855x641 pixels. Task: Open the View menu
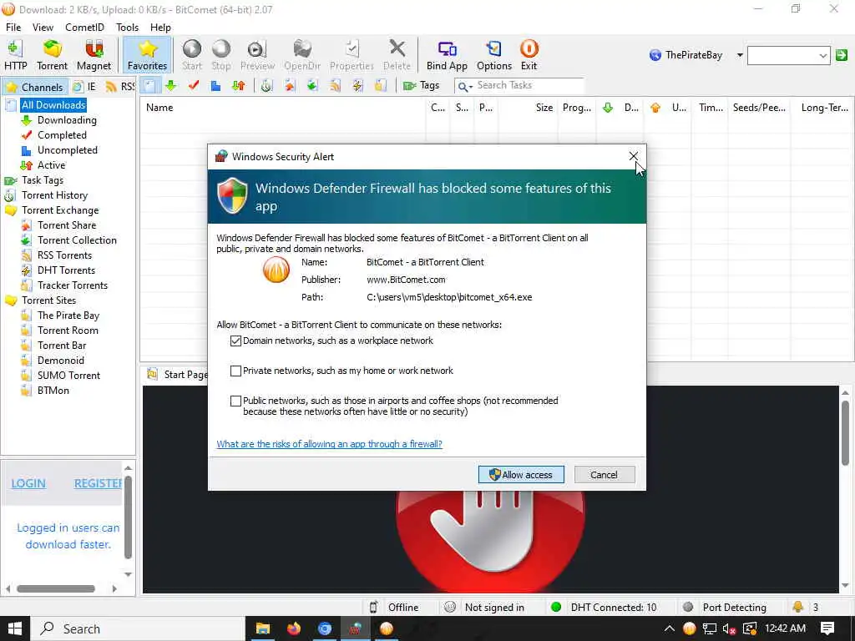pos(43,28)
